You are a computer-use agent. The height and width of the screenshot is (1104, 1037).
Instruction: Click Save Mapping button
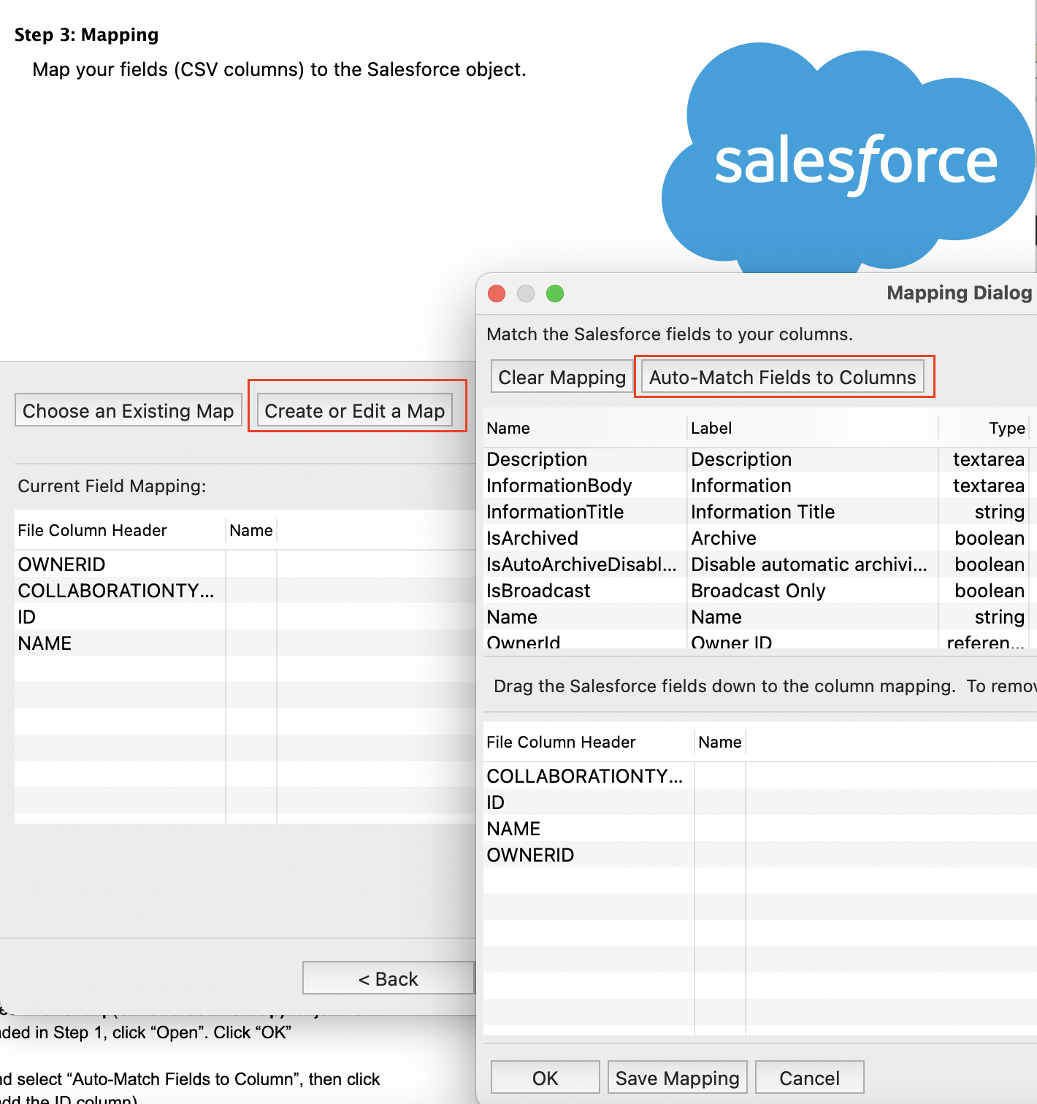(677, 1078)
